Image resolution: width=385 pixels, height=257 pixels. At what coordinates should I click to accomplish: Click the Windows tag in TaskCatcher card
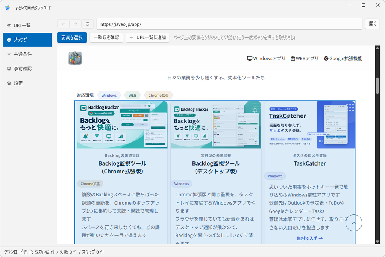275,176
